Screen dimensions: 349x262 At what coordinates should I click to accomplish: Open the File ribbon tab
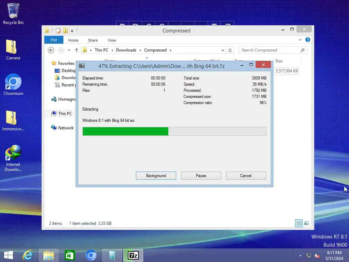pos(54,40)
